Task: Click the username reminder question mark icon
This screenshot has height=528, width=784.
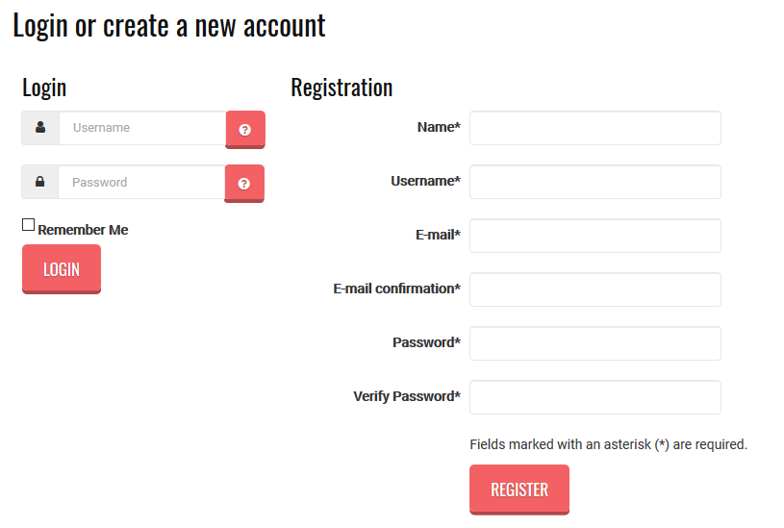Action: pyautogui.click(x=245, y=129)
